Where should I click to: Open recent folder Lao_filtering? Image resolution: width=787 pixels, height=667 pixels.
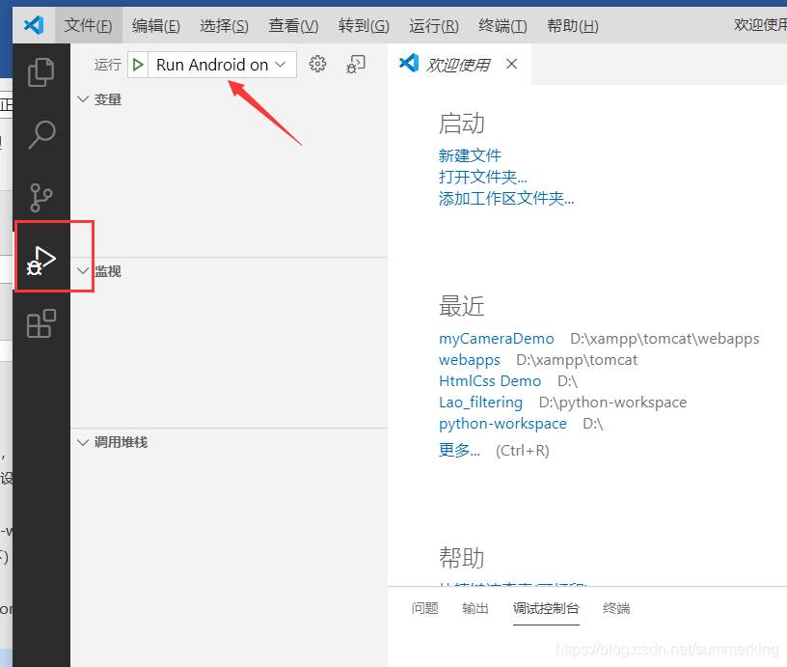481,403
